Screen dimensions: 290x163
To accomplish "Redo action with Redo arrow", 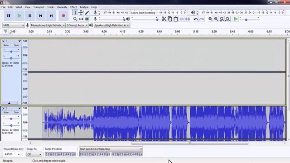I will point(202,19).
